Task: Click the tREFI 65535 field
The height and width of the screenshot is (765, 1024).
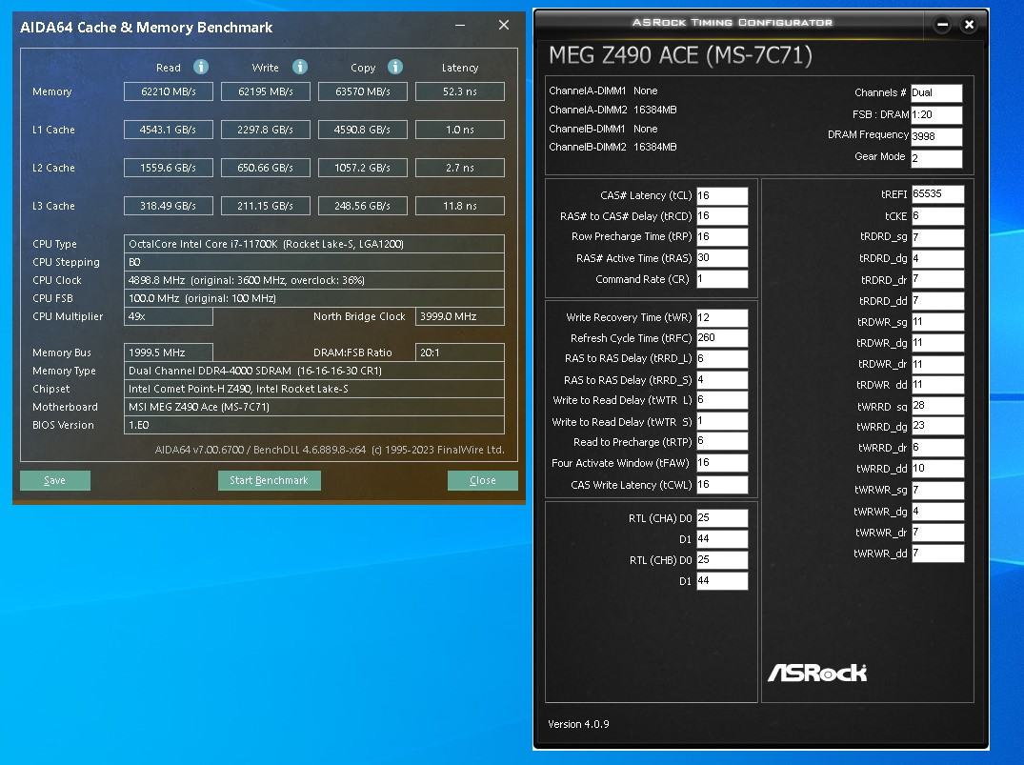Action: click(938, 194)
